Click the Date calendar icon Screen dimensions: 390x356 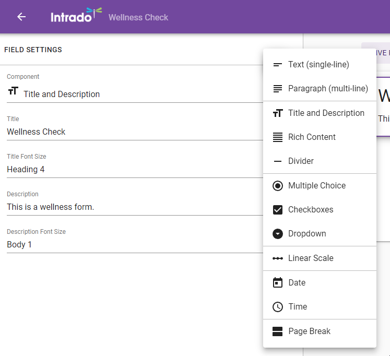[x=278, y=283]
